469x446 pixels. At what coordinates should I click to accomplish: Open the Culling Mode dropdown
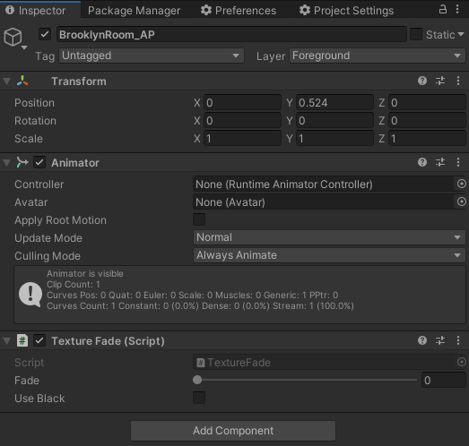click(x=329, y=255)
